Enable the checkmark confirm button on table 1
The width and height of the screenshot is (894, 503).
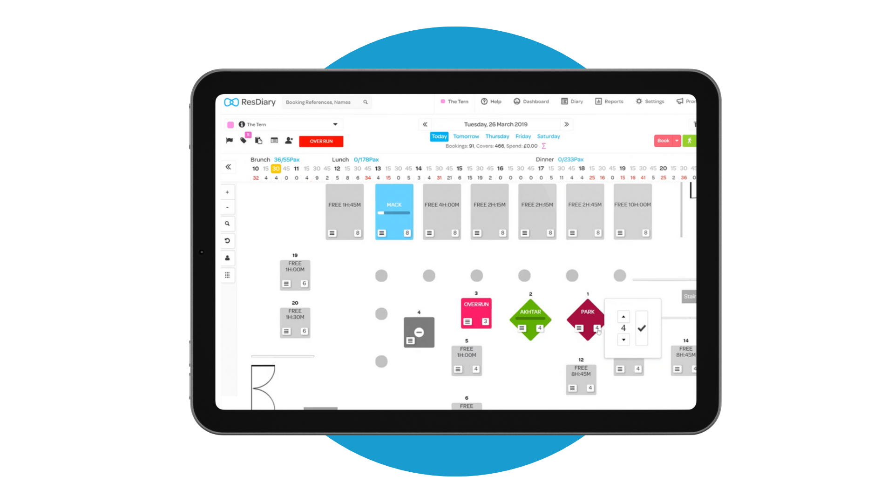pyautogui.click(x=642, y=328)
